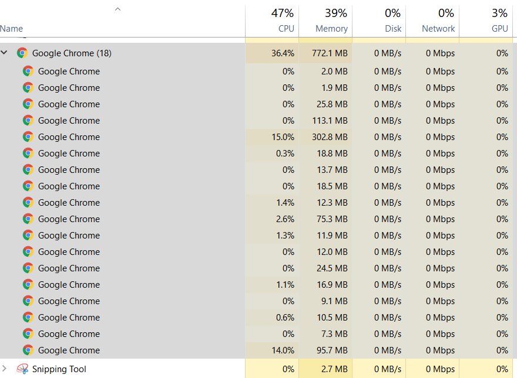This screenshot has width=517, height=378.
Task: Select Chrome process icon using 11.9 MB
Action: pos(28,235)
